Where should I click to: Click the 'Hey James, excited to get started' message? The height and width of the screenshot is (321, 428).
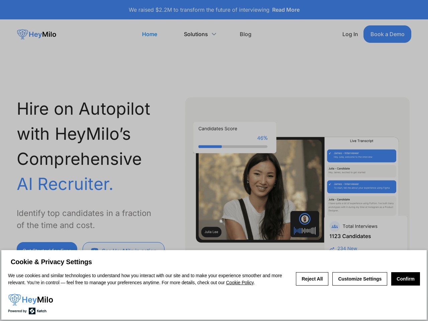[x=361, y=171]
